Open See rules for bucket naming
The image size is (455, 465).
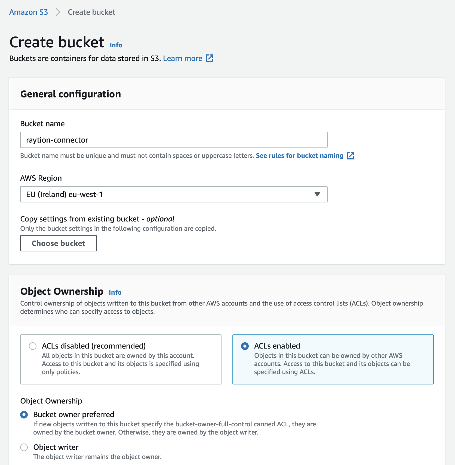[299, 155]
